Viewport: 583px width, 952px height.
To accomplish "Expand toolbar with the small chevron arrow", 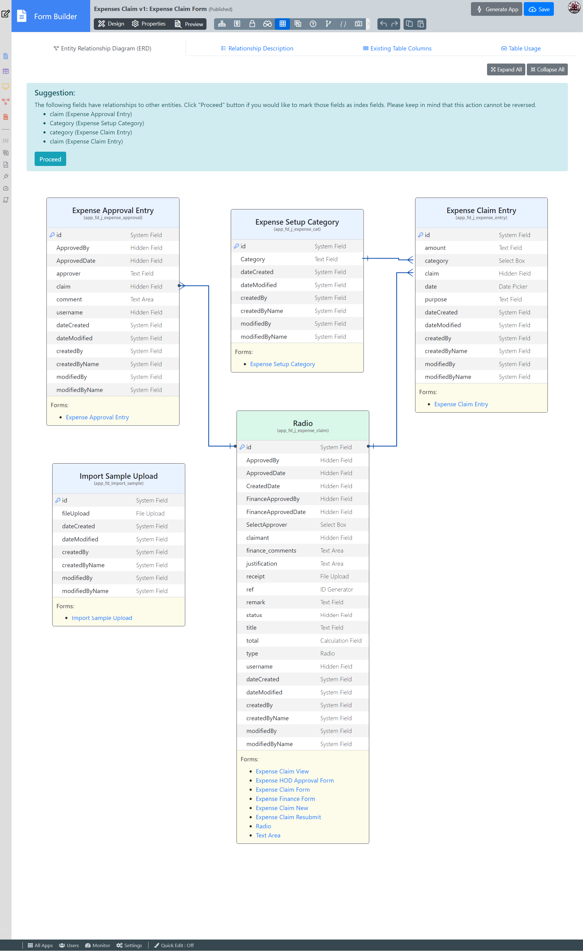I will click(368, 24).
